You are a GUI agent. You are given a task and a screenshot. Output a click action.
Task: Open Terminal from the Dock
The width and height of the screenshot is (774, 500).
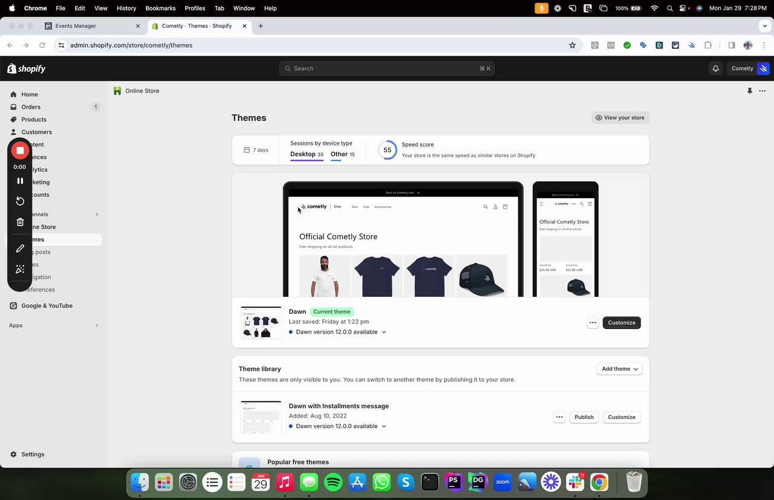tap(430, 482)
